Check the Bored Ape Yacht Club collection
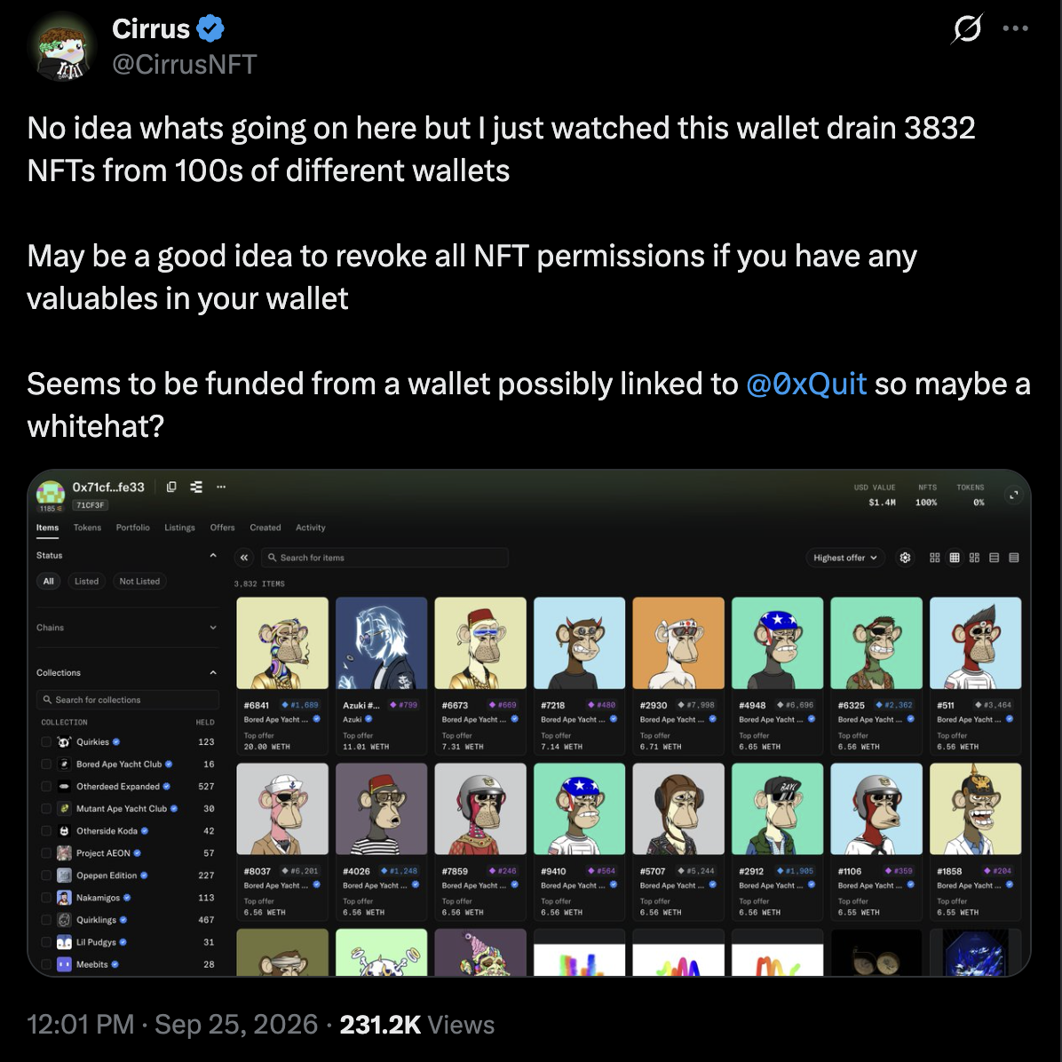The width and height of the screenshot is (1062, 1062). pos(46,764)
